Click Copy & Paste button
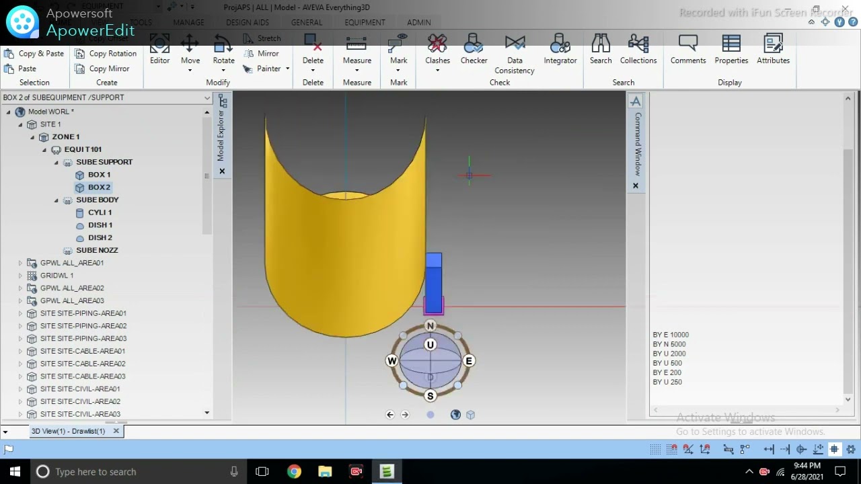 tap(34, 54)
